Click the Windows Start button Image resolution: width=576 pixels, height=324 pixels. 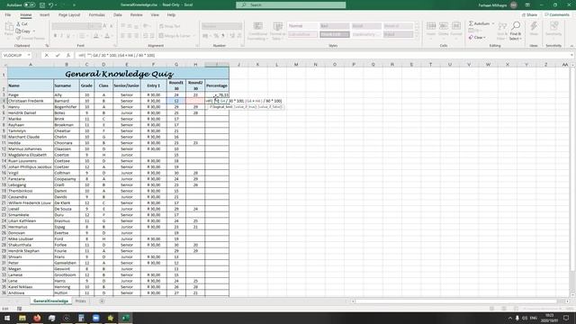click(7, 318)
